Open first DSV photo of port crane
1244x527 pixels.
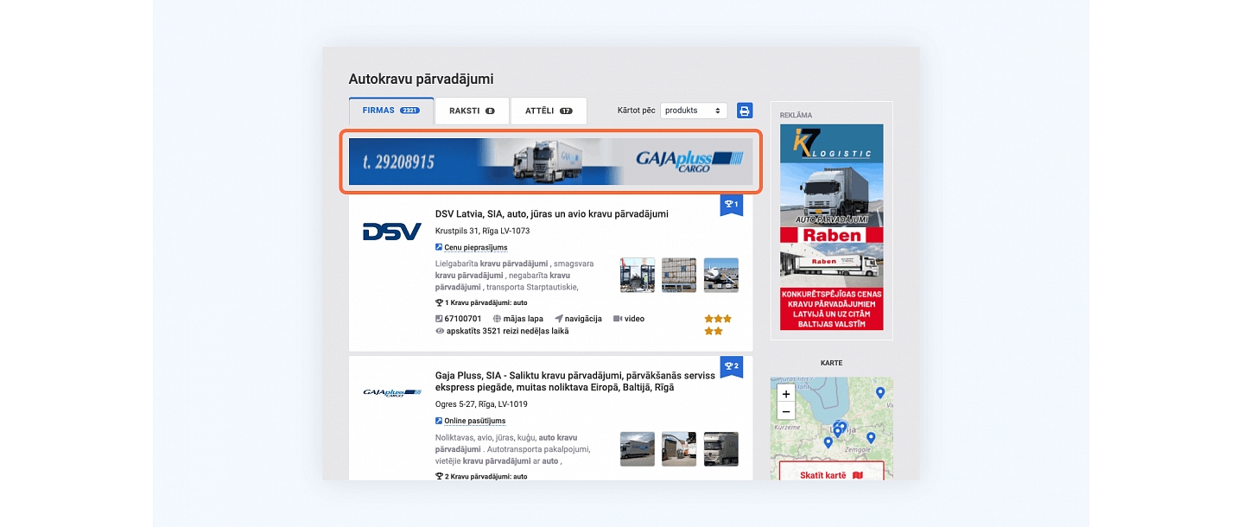(638, 275)
